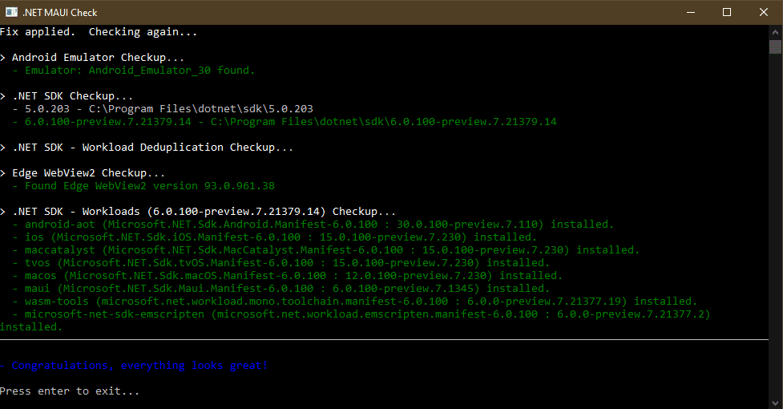
Task: Click the 5.0.203 SDK path line
Action: pyautogui.click(x=163, y=109)
